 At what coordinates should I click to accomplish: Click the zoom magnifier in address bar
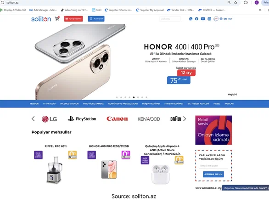point(229,3)
